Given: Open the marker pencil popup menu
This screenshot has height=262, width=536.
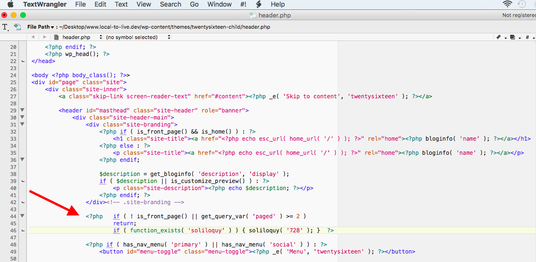Looking at the screenshot, I should click(x=499, y=37).
